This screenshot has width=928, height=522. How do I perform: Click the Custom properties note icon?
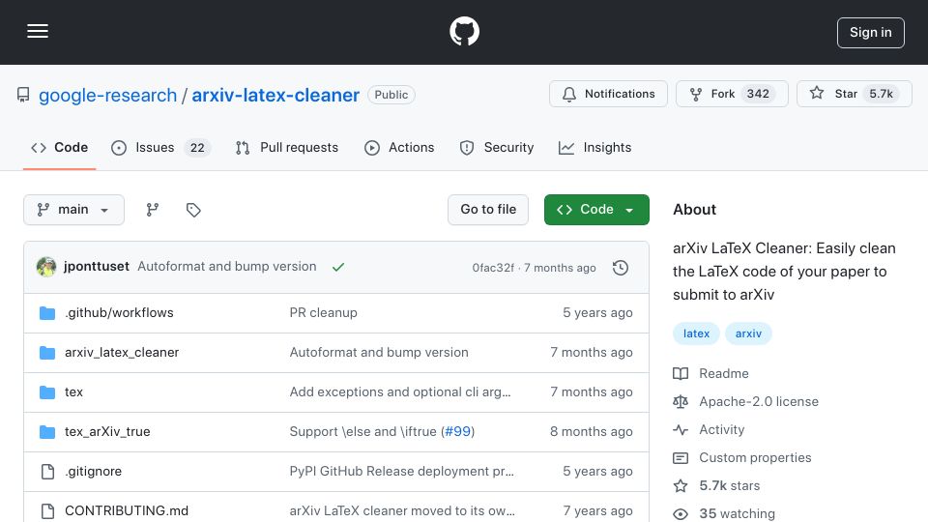click(x=681, y=458)
